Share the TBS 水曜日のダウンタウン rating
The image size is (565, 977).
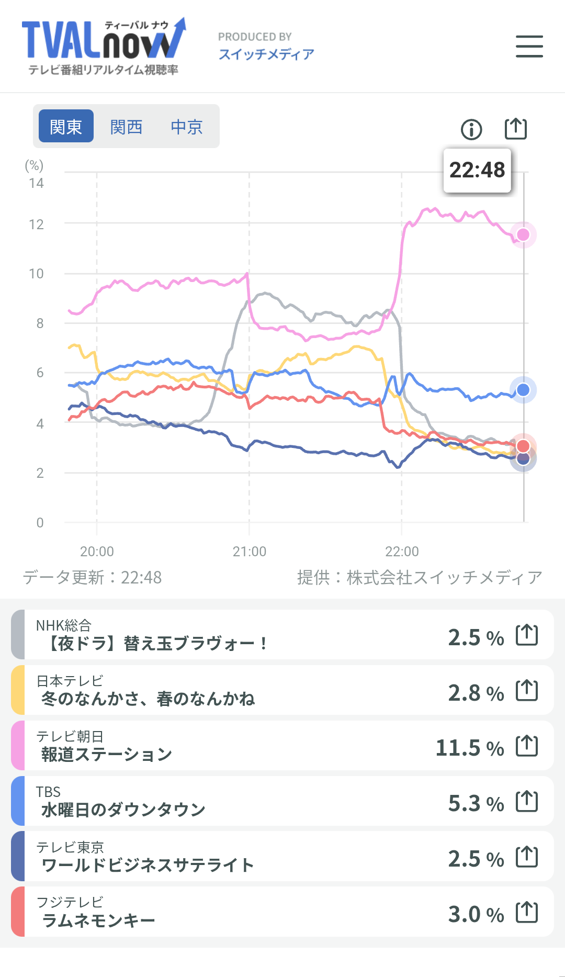coord(526,801)
